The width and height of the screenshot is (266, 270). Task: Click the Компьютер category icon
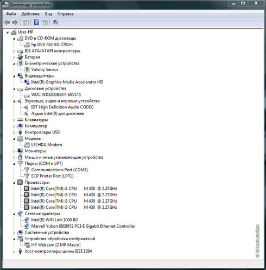[20, 126]
